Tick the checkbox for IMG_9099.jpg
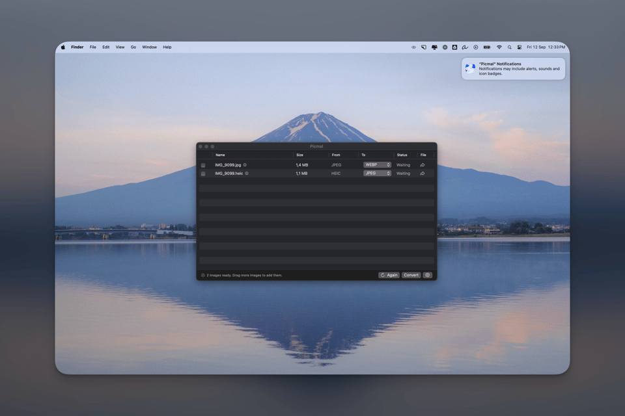 [x=203, y=165]
